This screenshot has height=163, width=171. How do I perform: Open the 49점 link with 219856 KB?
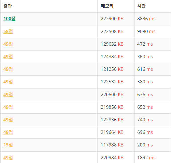(8, 107)
